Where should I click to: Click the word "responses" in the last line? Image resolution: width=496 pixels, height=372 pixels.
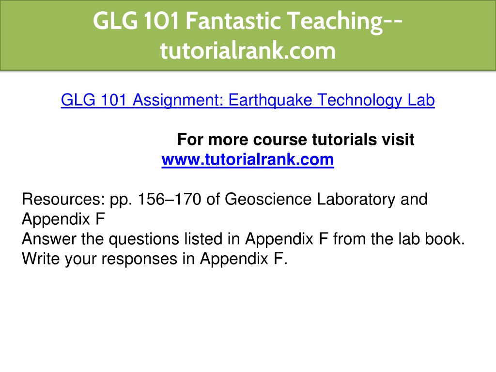[x=139, y=260]
